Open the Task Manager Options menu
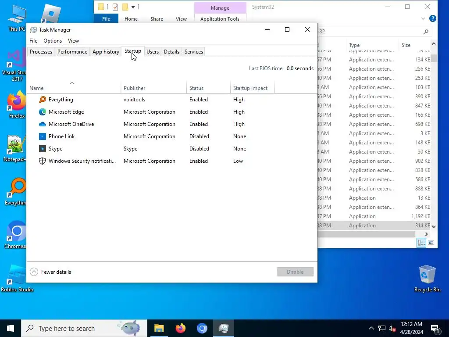 click(x=53, y=41)
